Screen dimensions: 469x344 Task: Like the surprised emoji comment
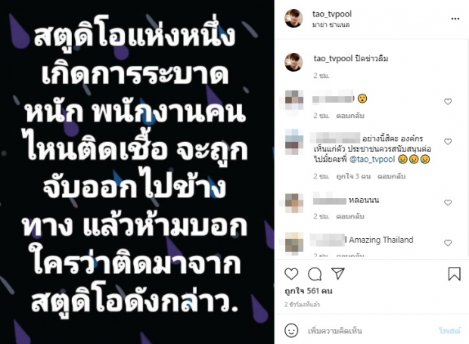coord(448,101)
